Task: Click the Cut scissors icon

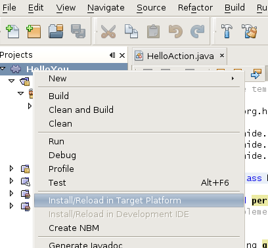Action: coord(108,31)
